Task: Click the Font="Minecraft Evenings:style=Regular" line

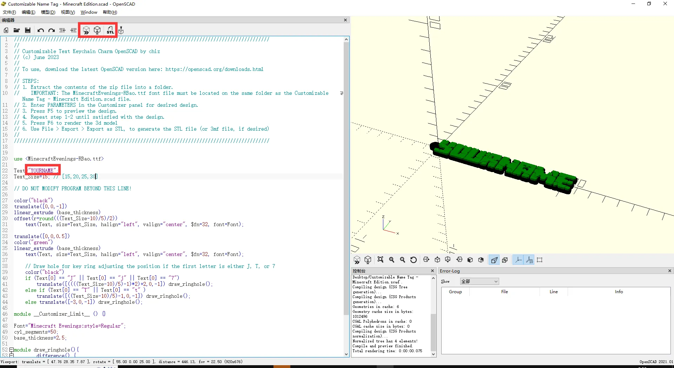Action: 70,326
